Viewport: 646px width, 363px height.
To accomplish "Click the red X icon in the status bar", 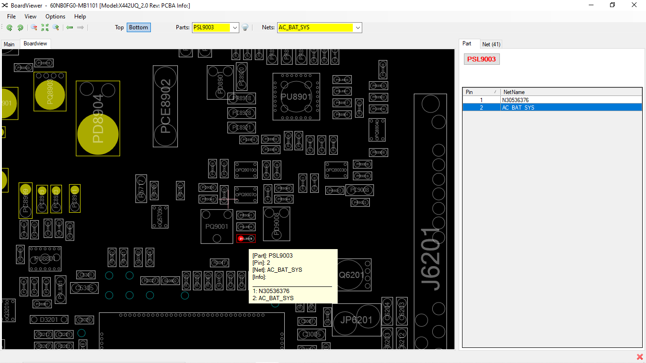I will click(x=640, y=357).
